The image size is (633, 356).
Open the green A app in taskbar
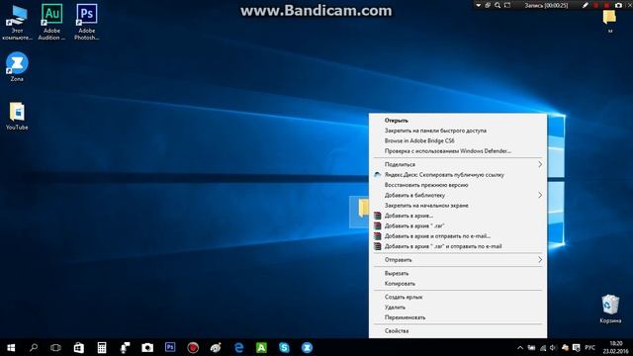click(261, 347)
